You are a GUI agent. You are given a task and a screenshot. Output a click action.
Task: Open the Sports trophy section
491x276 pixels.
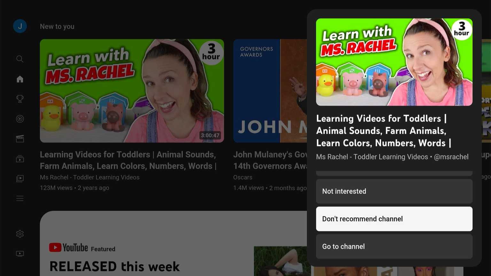tap(20, 99)
